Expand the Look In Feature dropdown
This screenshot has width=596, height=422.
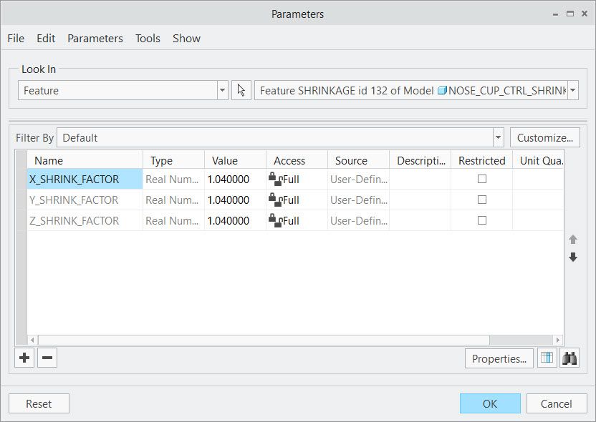[222, 91]
